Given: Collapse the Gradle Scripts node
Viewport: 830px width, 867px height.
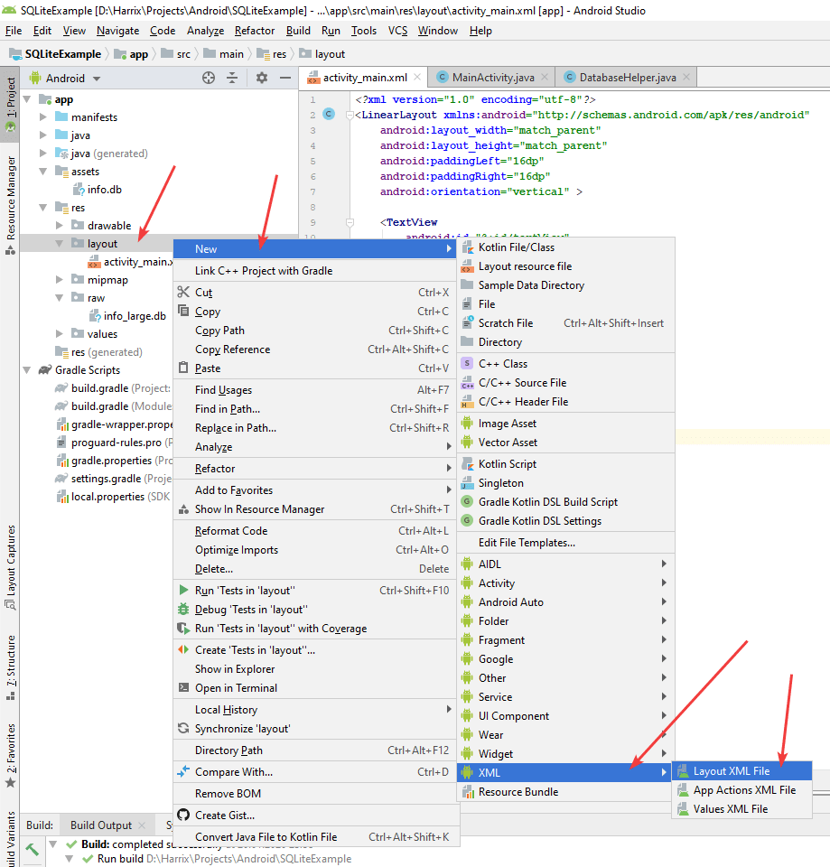Looking at the screenshot, I should [x=27, y=370].
